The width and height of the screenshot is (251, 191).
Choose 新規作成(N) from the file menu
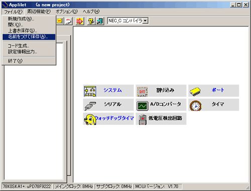point(29,19)
